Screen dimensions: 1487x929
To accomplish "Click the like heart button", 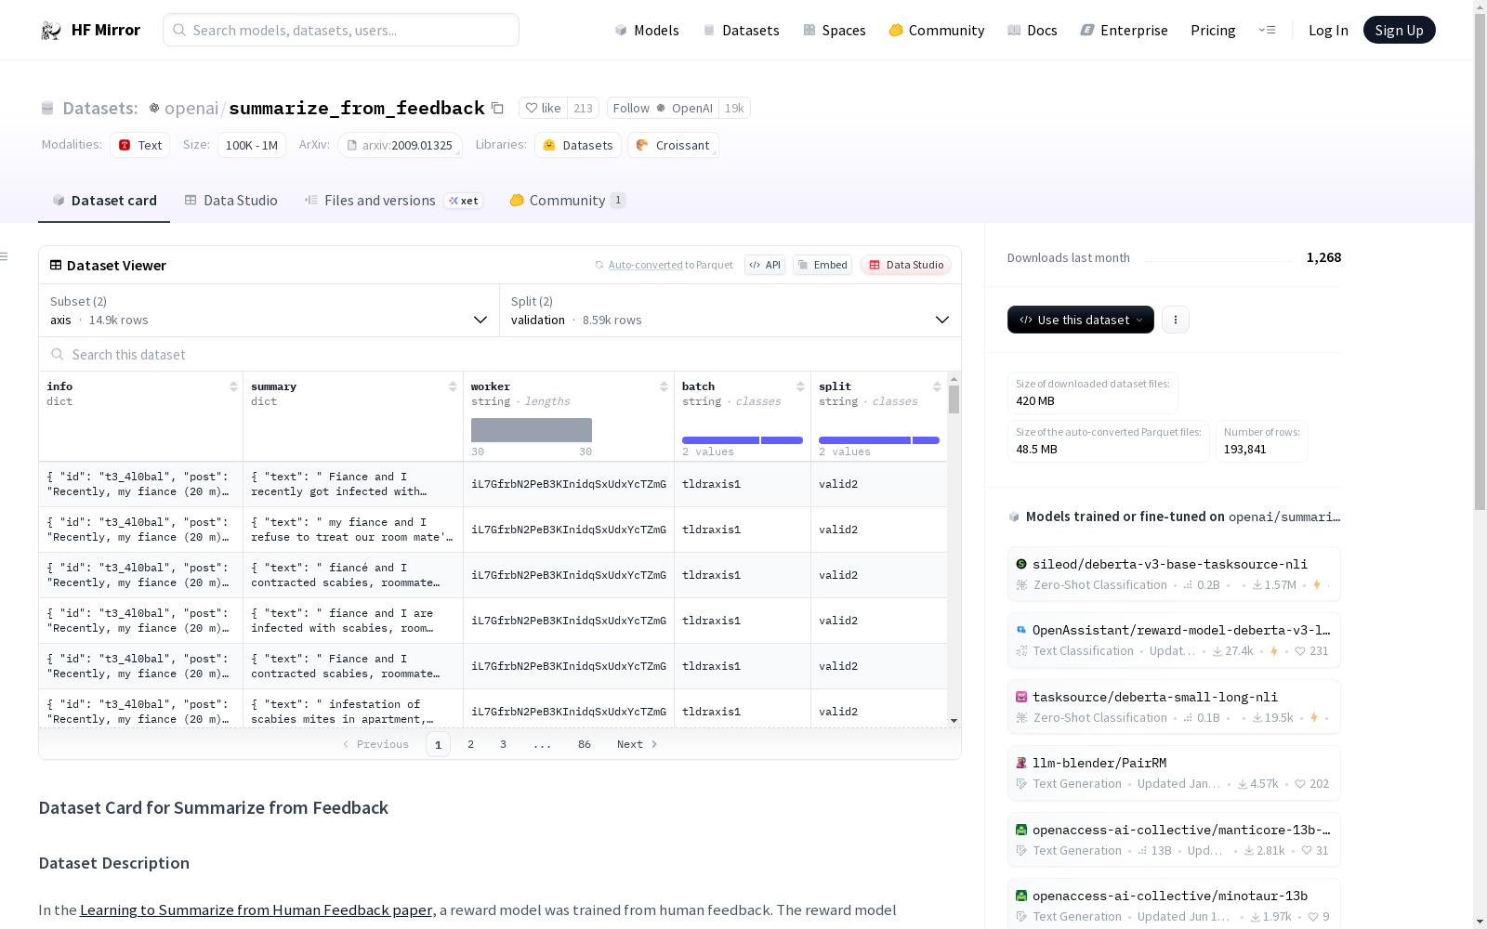I will point(543,109).
